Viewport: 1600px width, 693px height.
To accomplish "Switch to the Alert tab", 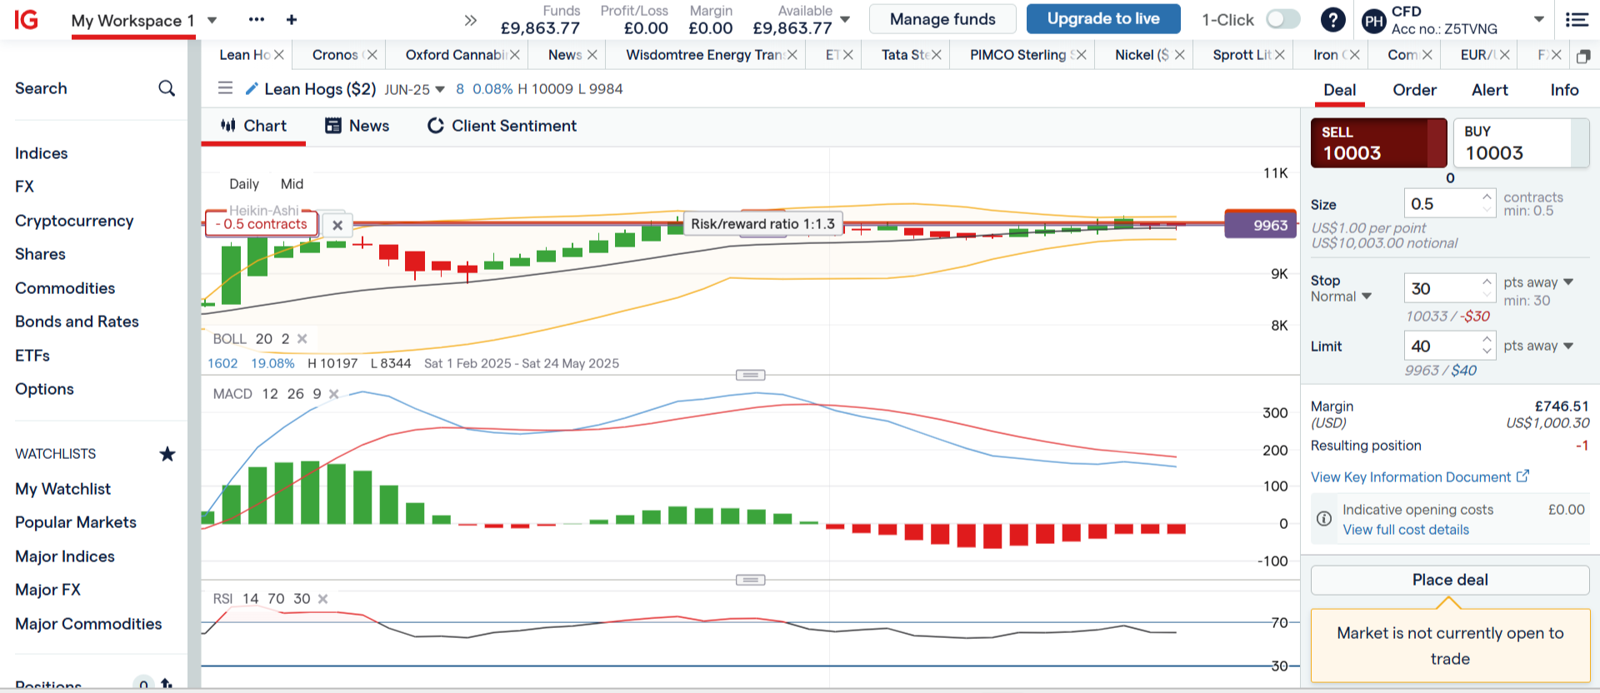I will [x=1490, y=90].
